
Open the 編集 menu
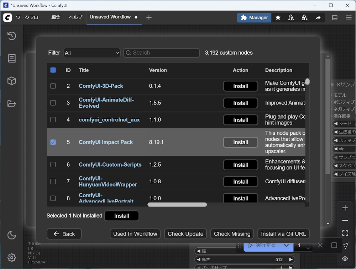56,17
